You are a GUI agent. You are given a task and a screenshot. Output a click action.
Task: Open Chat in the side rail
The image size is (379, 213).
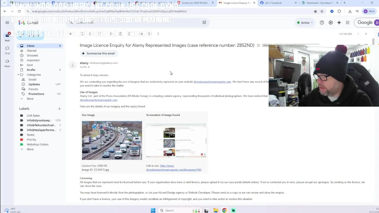7,50
